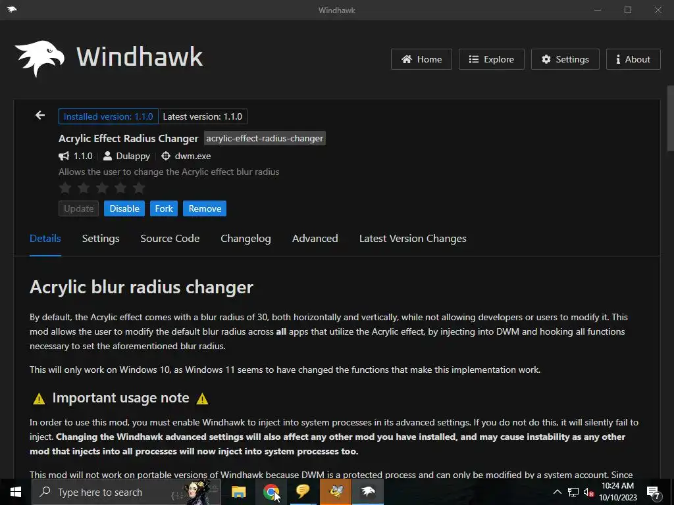View the Changelog tab
This screenshot has height=505, width=674.
tap(246, 238)
